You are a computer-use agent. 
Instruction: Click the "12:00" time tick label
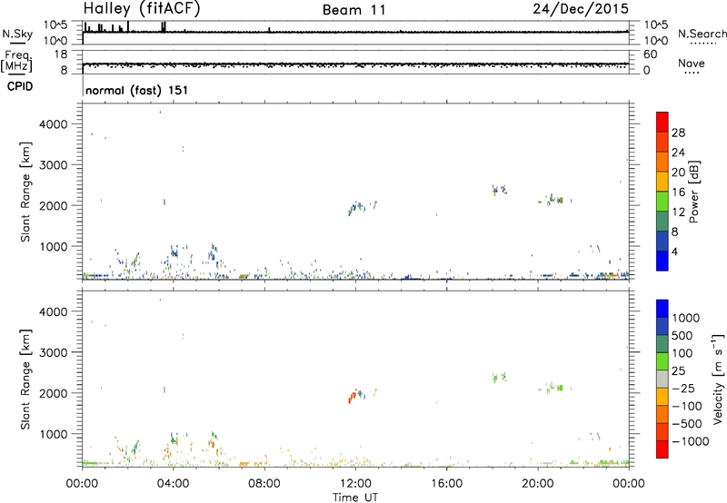point(355,484)
